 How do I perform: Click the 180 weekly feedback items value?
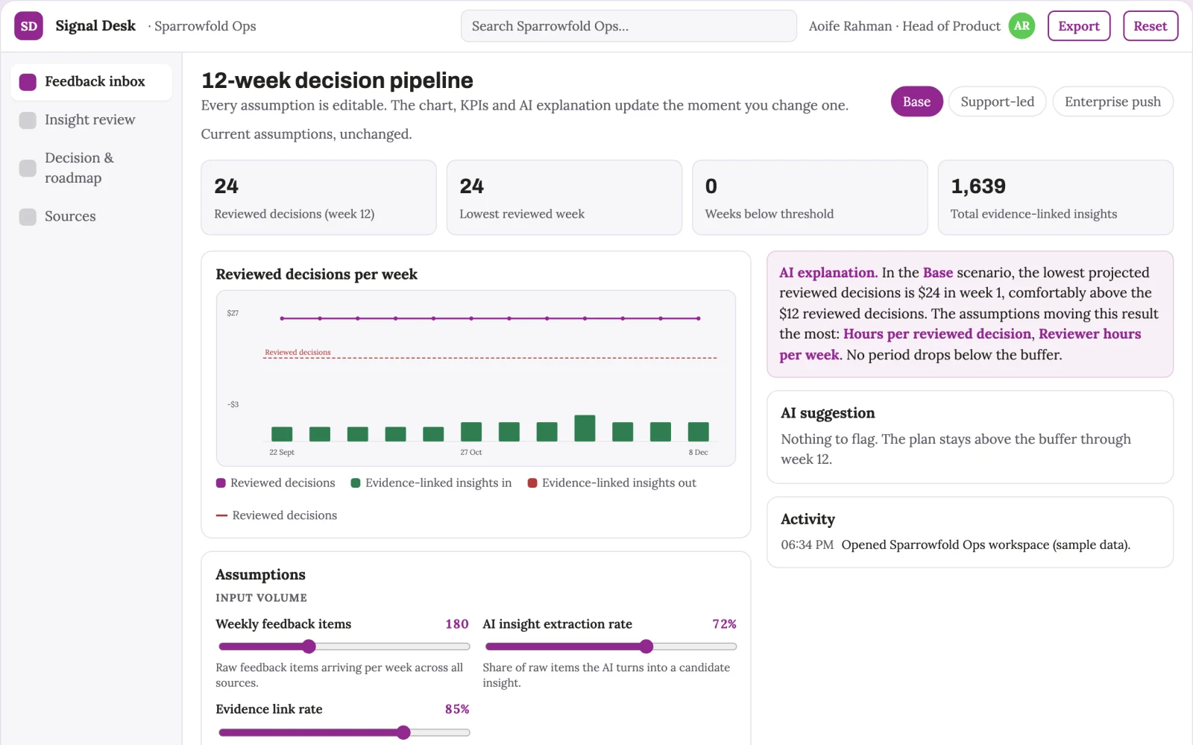coord(456,624)
